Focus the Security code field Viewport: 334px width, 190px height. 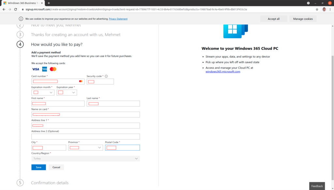click(100, 81)
